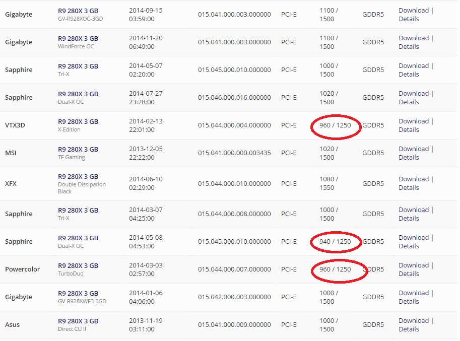Download the Powercolor TurboDuo BIOS

pos(413,265)
